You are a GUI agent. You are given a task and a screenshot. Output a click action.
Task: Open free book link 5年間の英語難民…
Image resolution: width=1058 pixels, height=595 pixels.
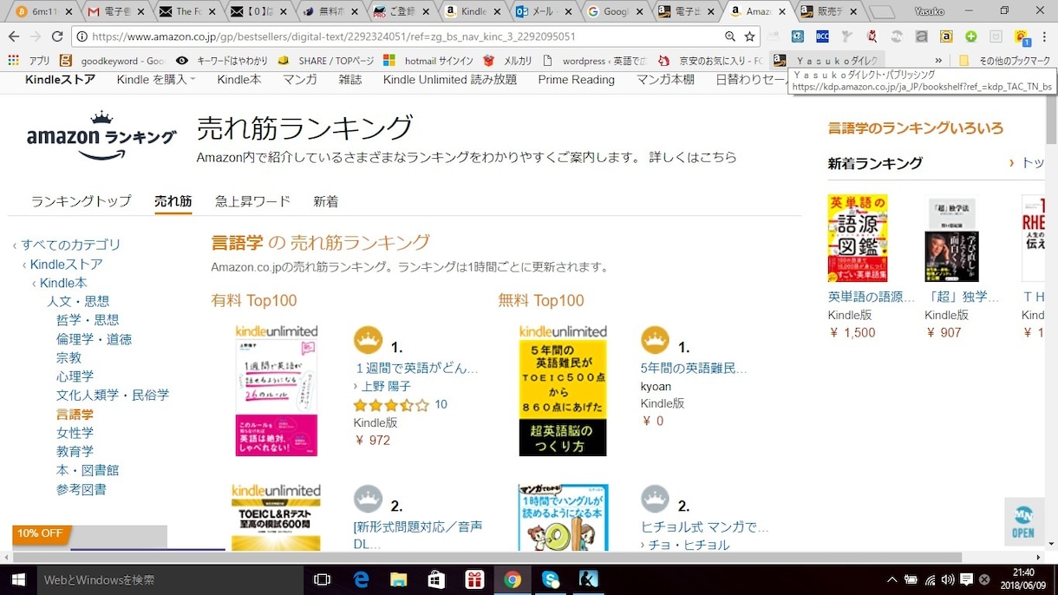[x=694, y=368]
